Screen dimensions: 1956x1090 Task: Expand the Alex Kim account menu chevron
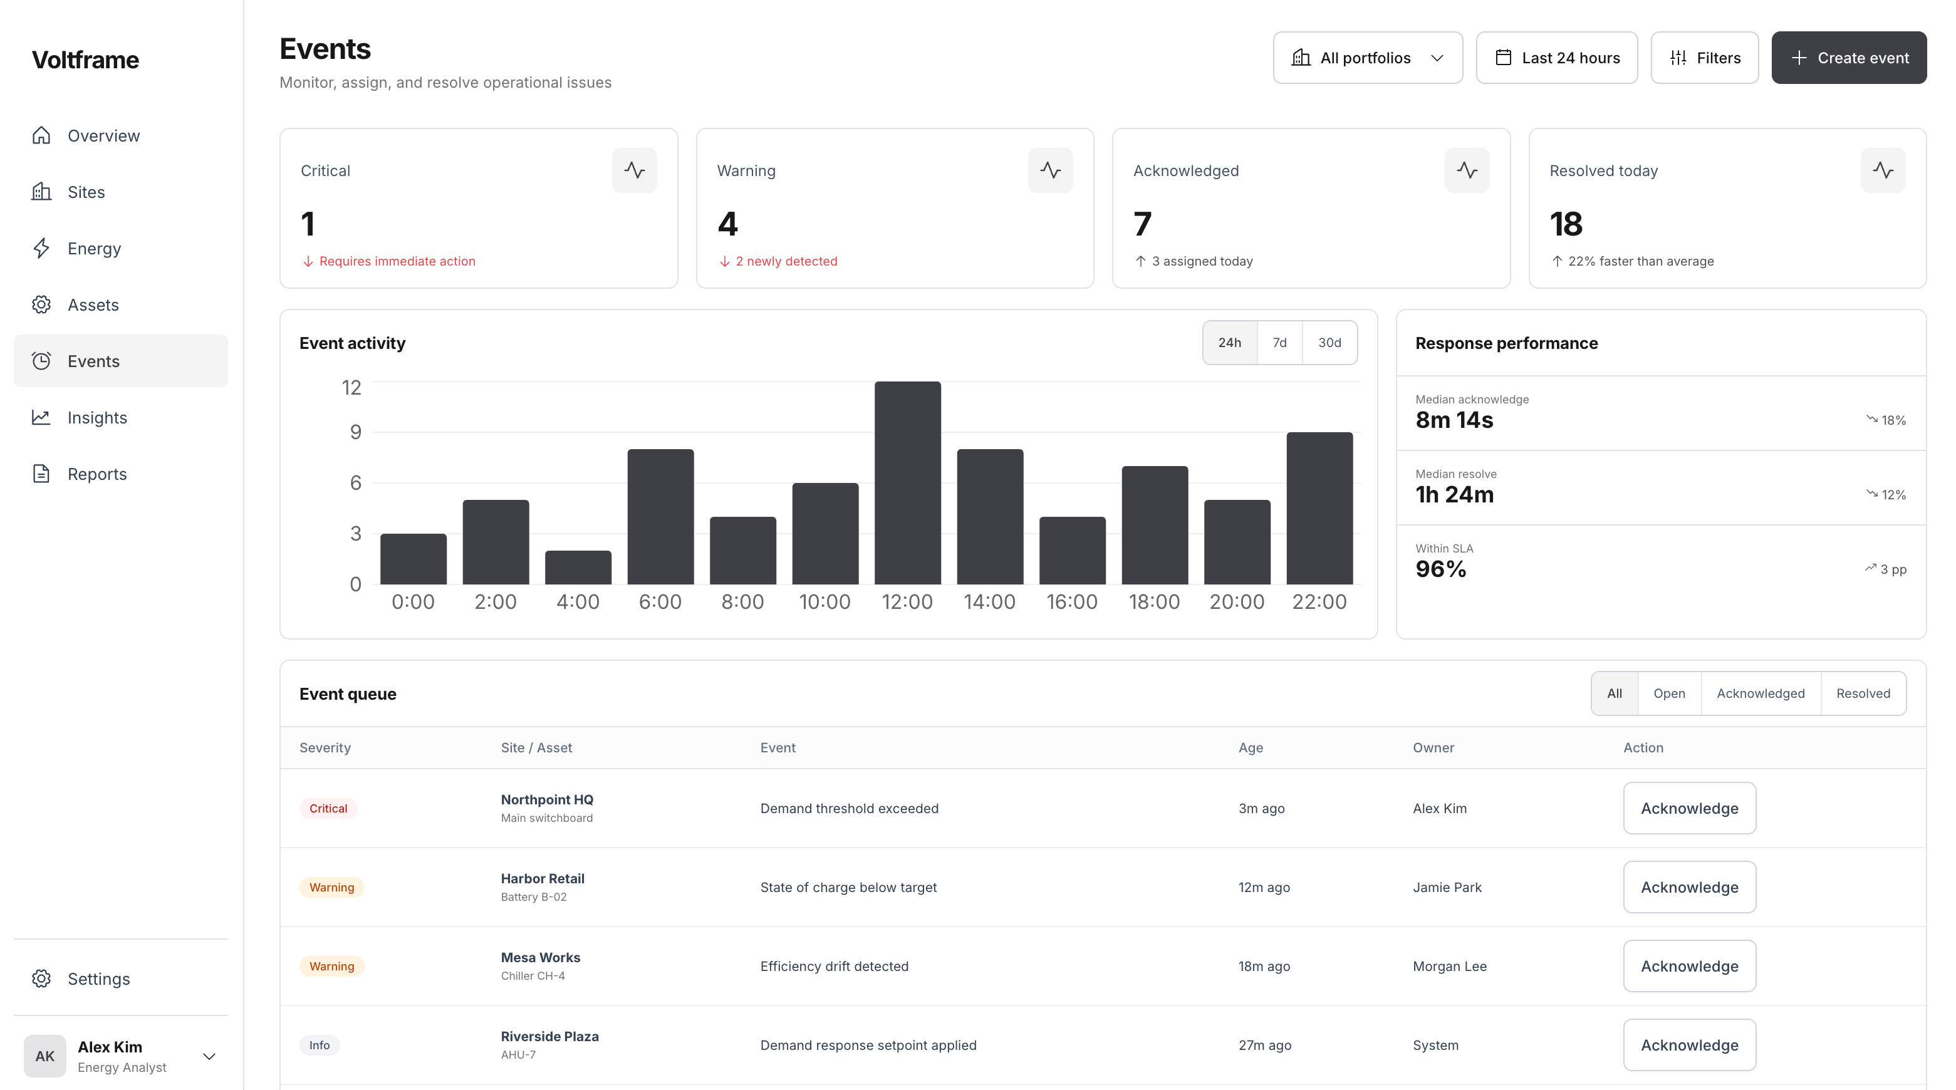[x=209, y=1056]
